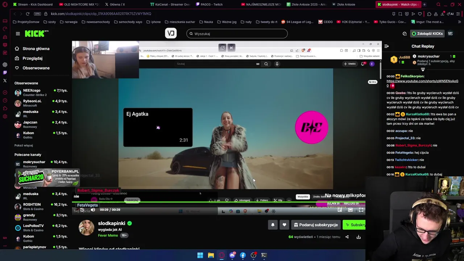Replay the clip with the rewind icon
This screenshot has height=261, width=464.
(x=82, y=210)
